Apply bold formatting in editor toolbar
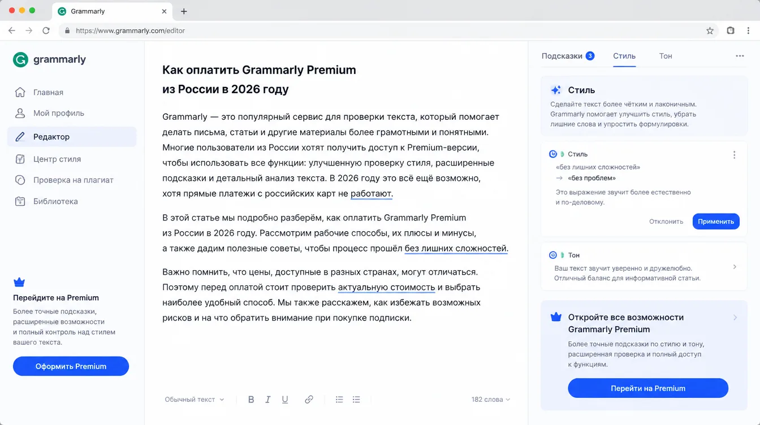The height and width of the screenshot is (425, 760). (251, 400)
